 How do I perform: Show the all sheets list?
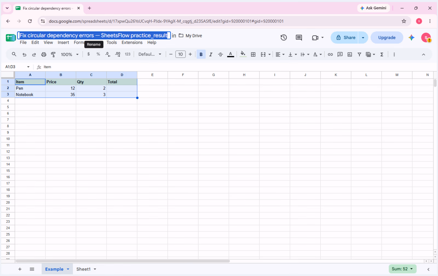[x=32, y=269]
